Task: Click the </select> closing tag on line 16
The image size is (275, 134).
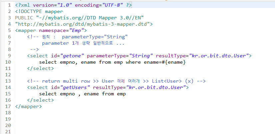Action: (41, 100)
